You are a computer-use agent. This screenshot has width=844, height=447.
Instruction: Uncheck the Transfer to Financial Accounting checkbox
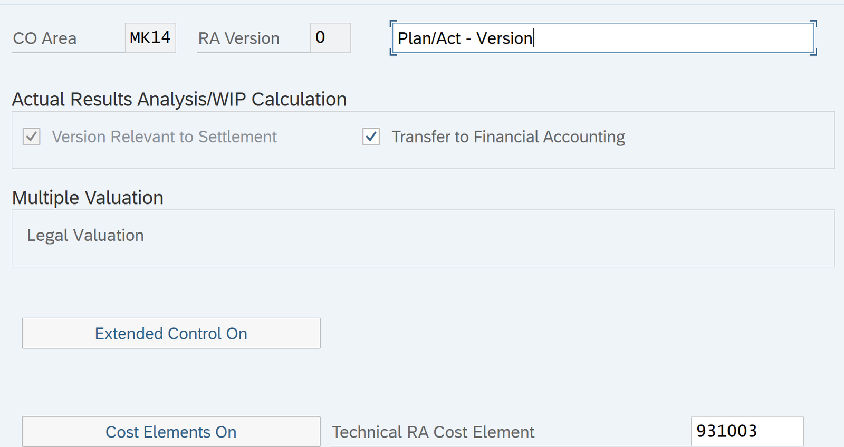click(371, 137)
